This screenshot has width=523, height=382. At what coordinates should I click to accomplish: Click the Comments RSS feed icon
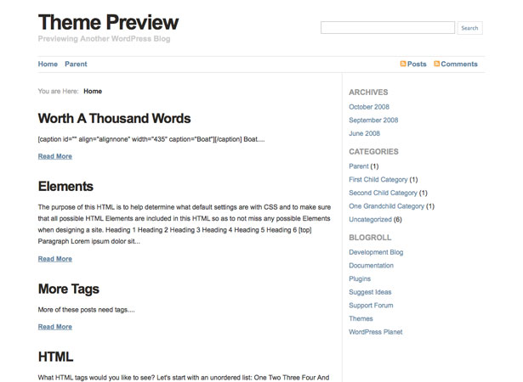pyautogui.click(x=436, y=64)
